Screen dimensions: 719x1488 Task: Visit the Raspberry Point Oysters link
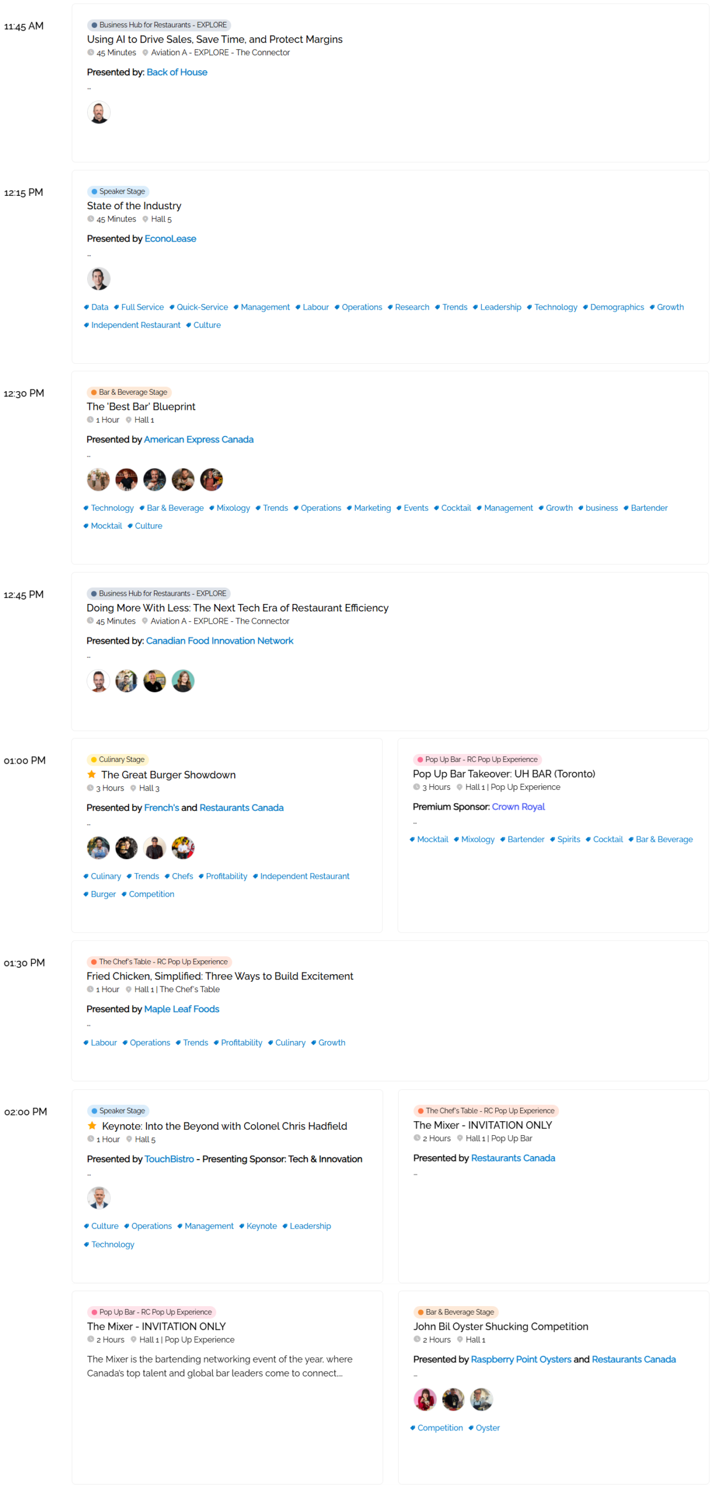520,1359
